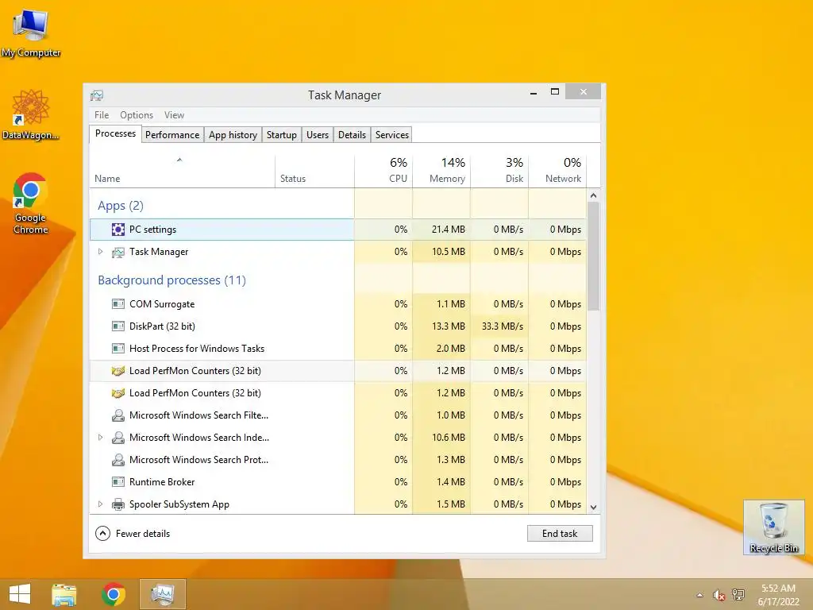This screenshot has height=610, width=813.
Task: Select the Recycle Bin desktop icon
Action: click(773, 527)
